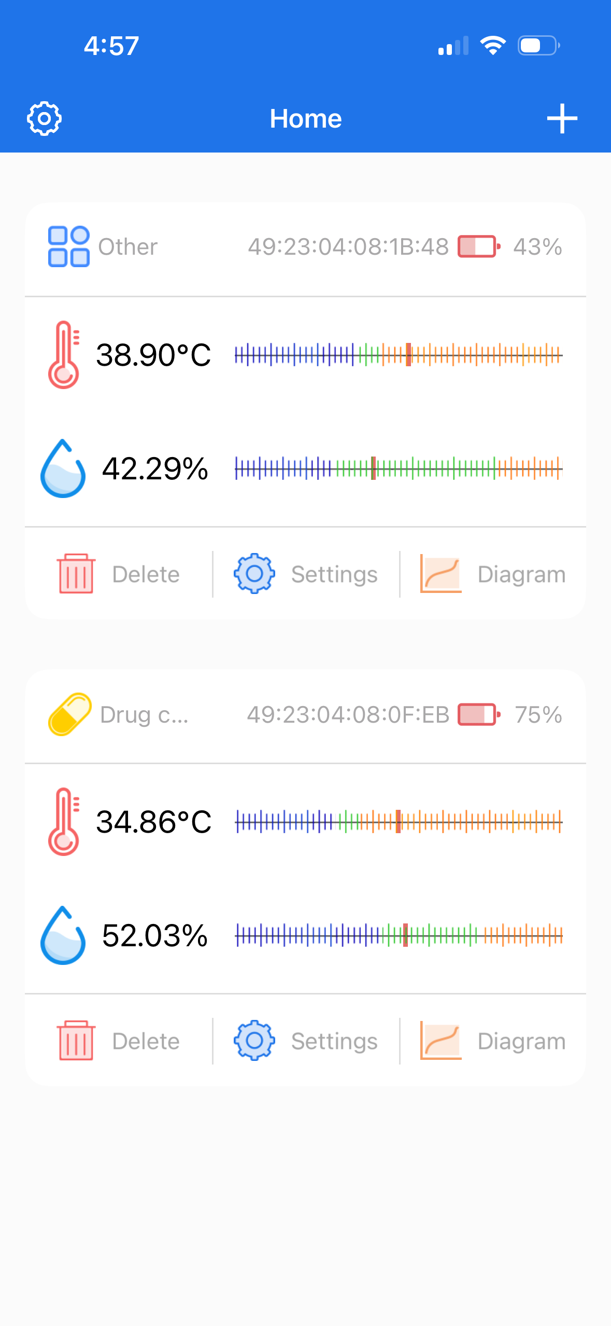Image resolution: width=611 pixels, height=1326 pixels.
Task: Delete the Drug cabinet device
Action: 118,1041
